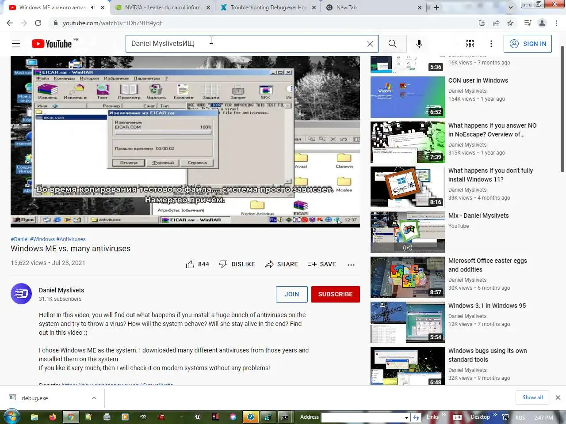Expand debug.exe download options chevron
The image size is (566, 424).
click(x=94, y=398)
